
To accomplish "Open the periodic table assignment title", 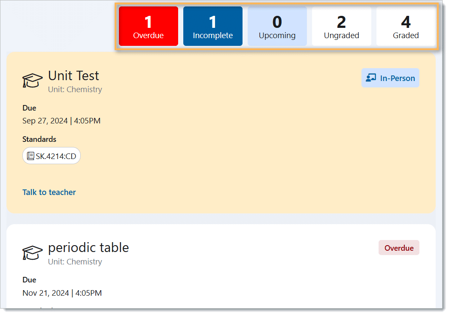I will click(x=88, y=248).
